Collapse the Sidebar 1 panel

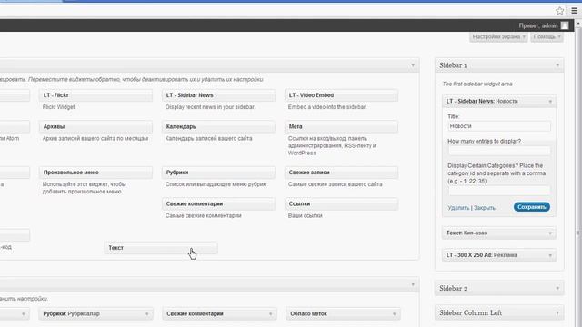pyautogui.click(x=557, y=65)
